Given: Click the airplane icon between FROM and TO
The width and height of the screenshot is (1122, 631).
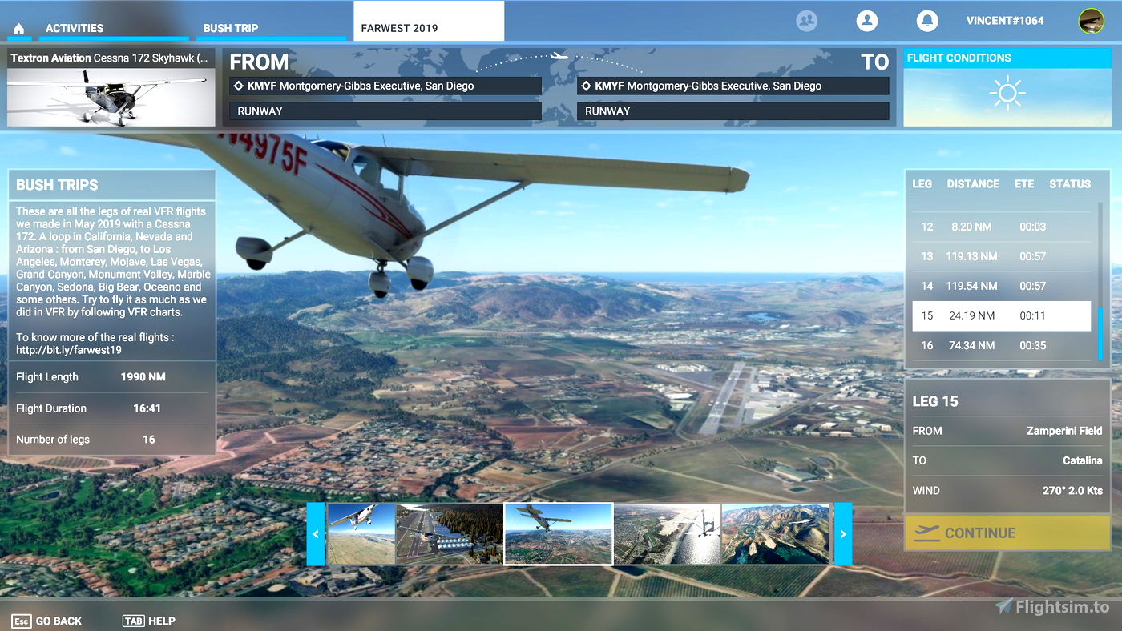Looking at the screenshot, I should coord(559,56).
